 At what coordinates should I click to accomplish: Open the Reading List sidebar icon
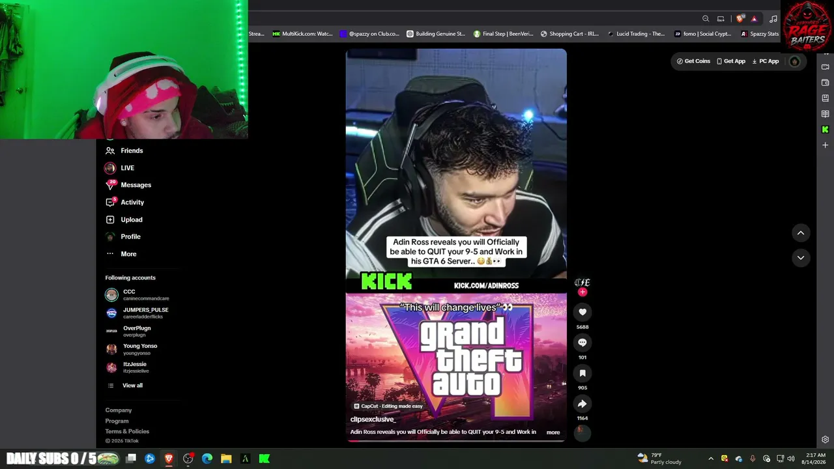pyautogui.click(x=825, y=114)
